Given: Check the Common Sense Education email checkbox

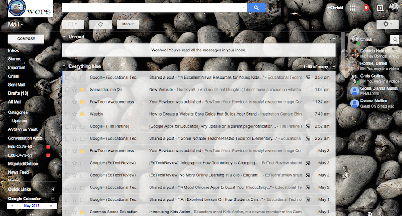Looking at the screenshot, I should point(67,212).
